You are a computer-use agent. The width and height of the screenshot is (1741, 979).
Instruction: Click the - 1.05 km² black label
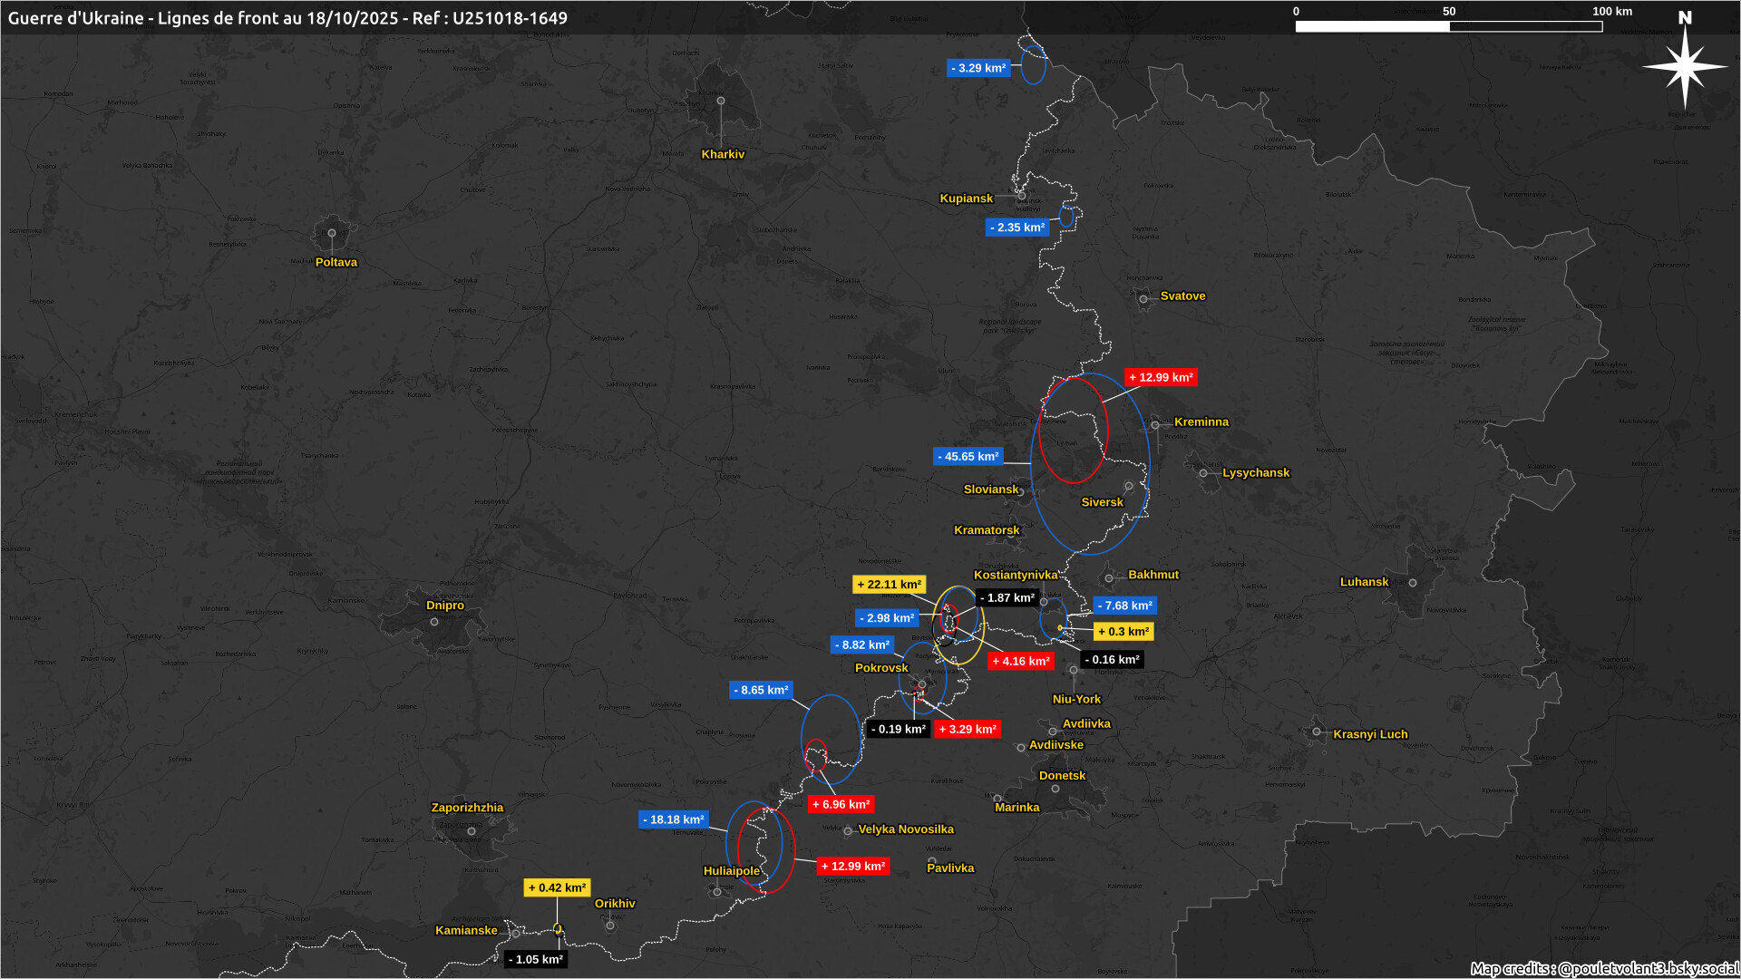tap(536, 959)
